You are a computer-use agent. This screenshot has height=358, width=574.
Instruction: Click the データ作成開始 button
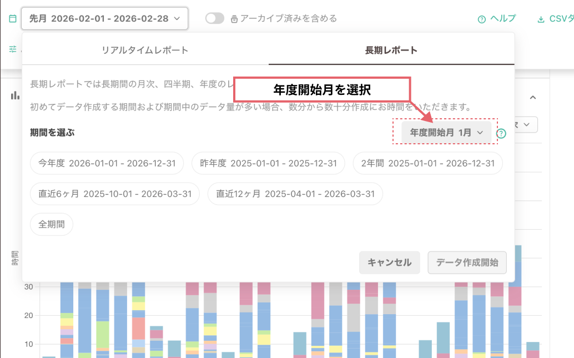click(x=467, y=262)
